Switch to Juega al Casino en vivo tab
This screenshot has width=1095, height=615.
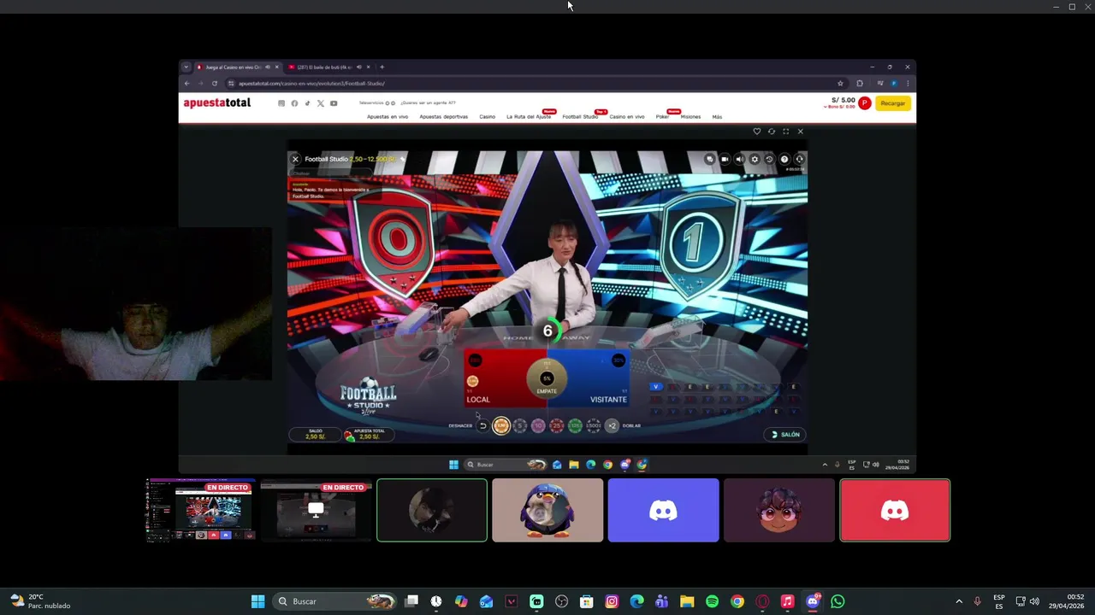pos(238,67)
